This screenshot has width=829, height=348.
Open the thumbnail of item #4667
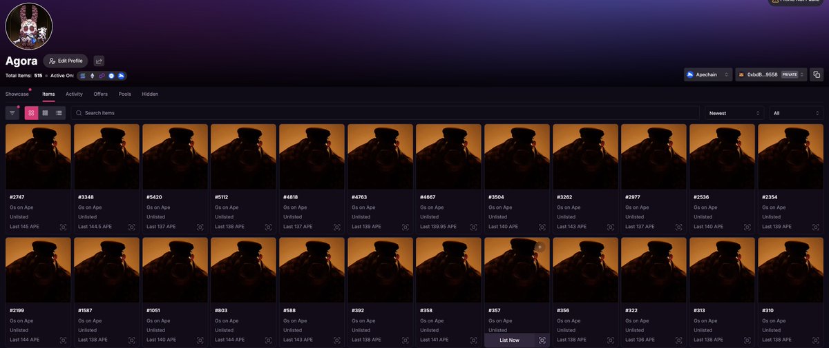pos(448,156)
